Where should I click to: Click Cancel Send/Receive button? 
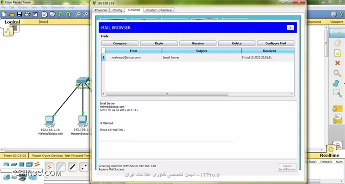coord(287,168)
